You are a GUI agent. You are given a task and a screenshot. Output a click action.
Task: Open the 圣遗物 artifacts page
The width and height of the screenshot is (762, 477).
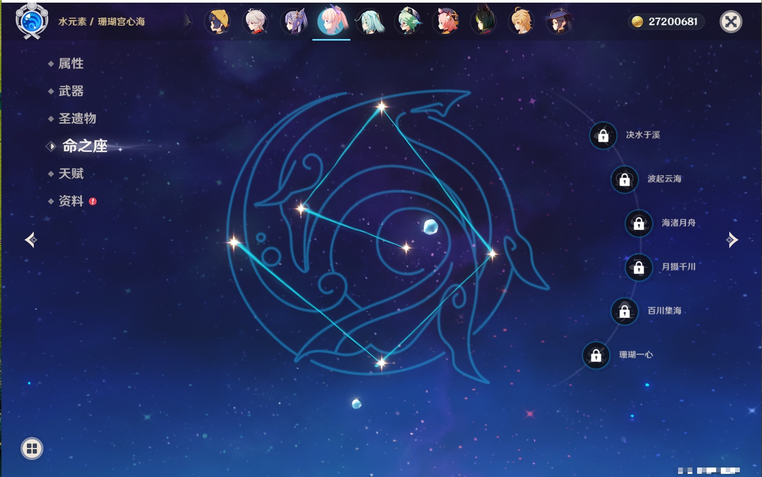(x=77, y=119)
